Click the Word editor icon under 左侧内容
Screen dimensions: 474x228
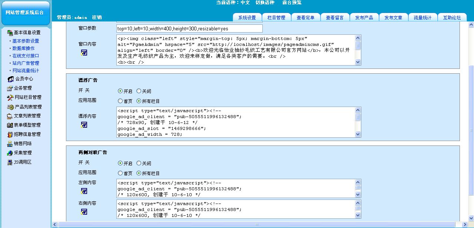84,191
